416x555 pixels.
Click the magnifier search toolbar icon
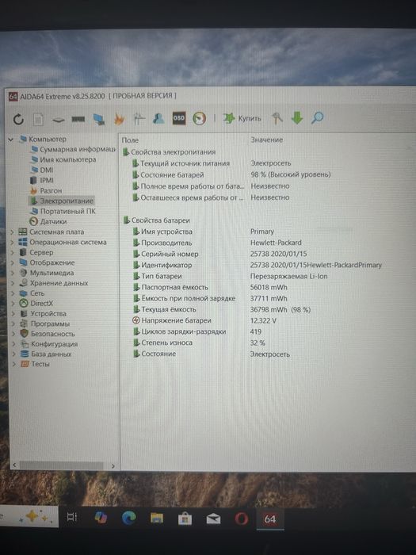pyautogui.click(x=317, y=117)
